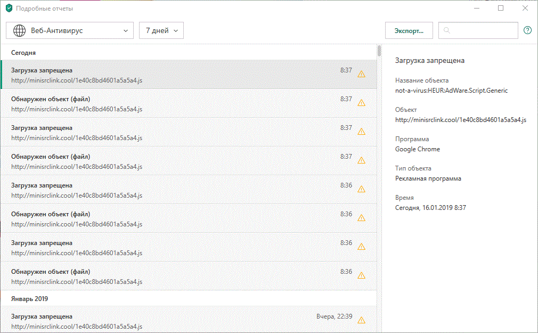Click the report list vertical scrollbar thumb

click(379, 51)
